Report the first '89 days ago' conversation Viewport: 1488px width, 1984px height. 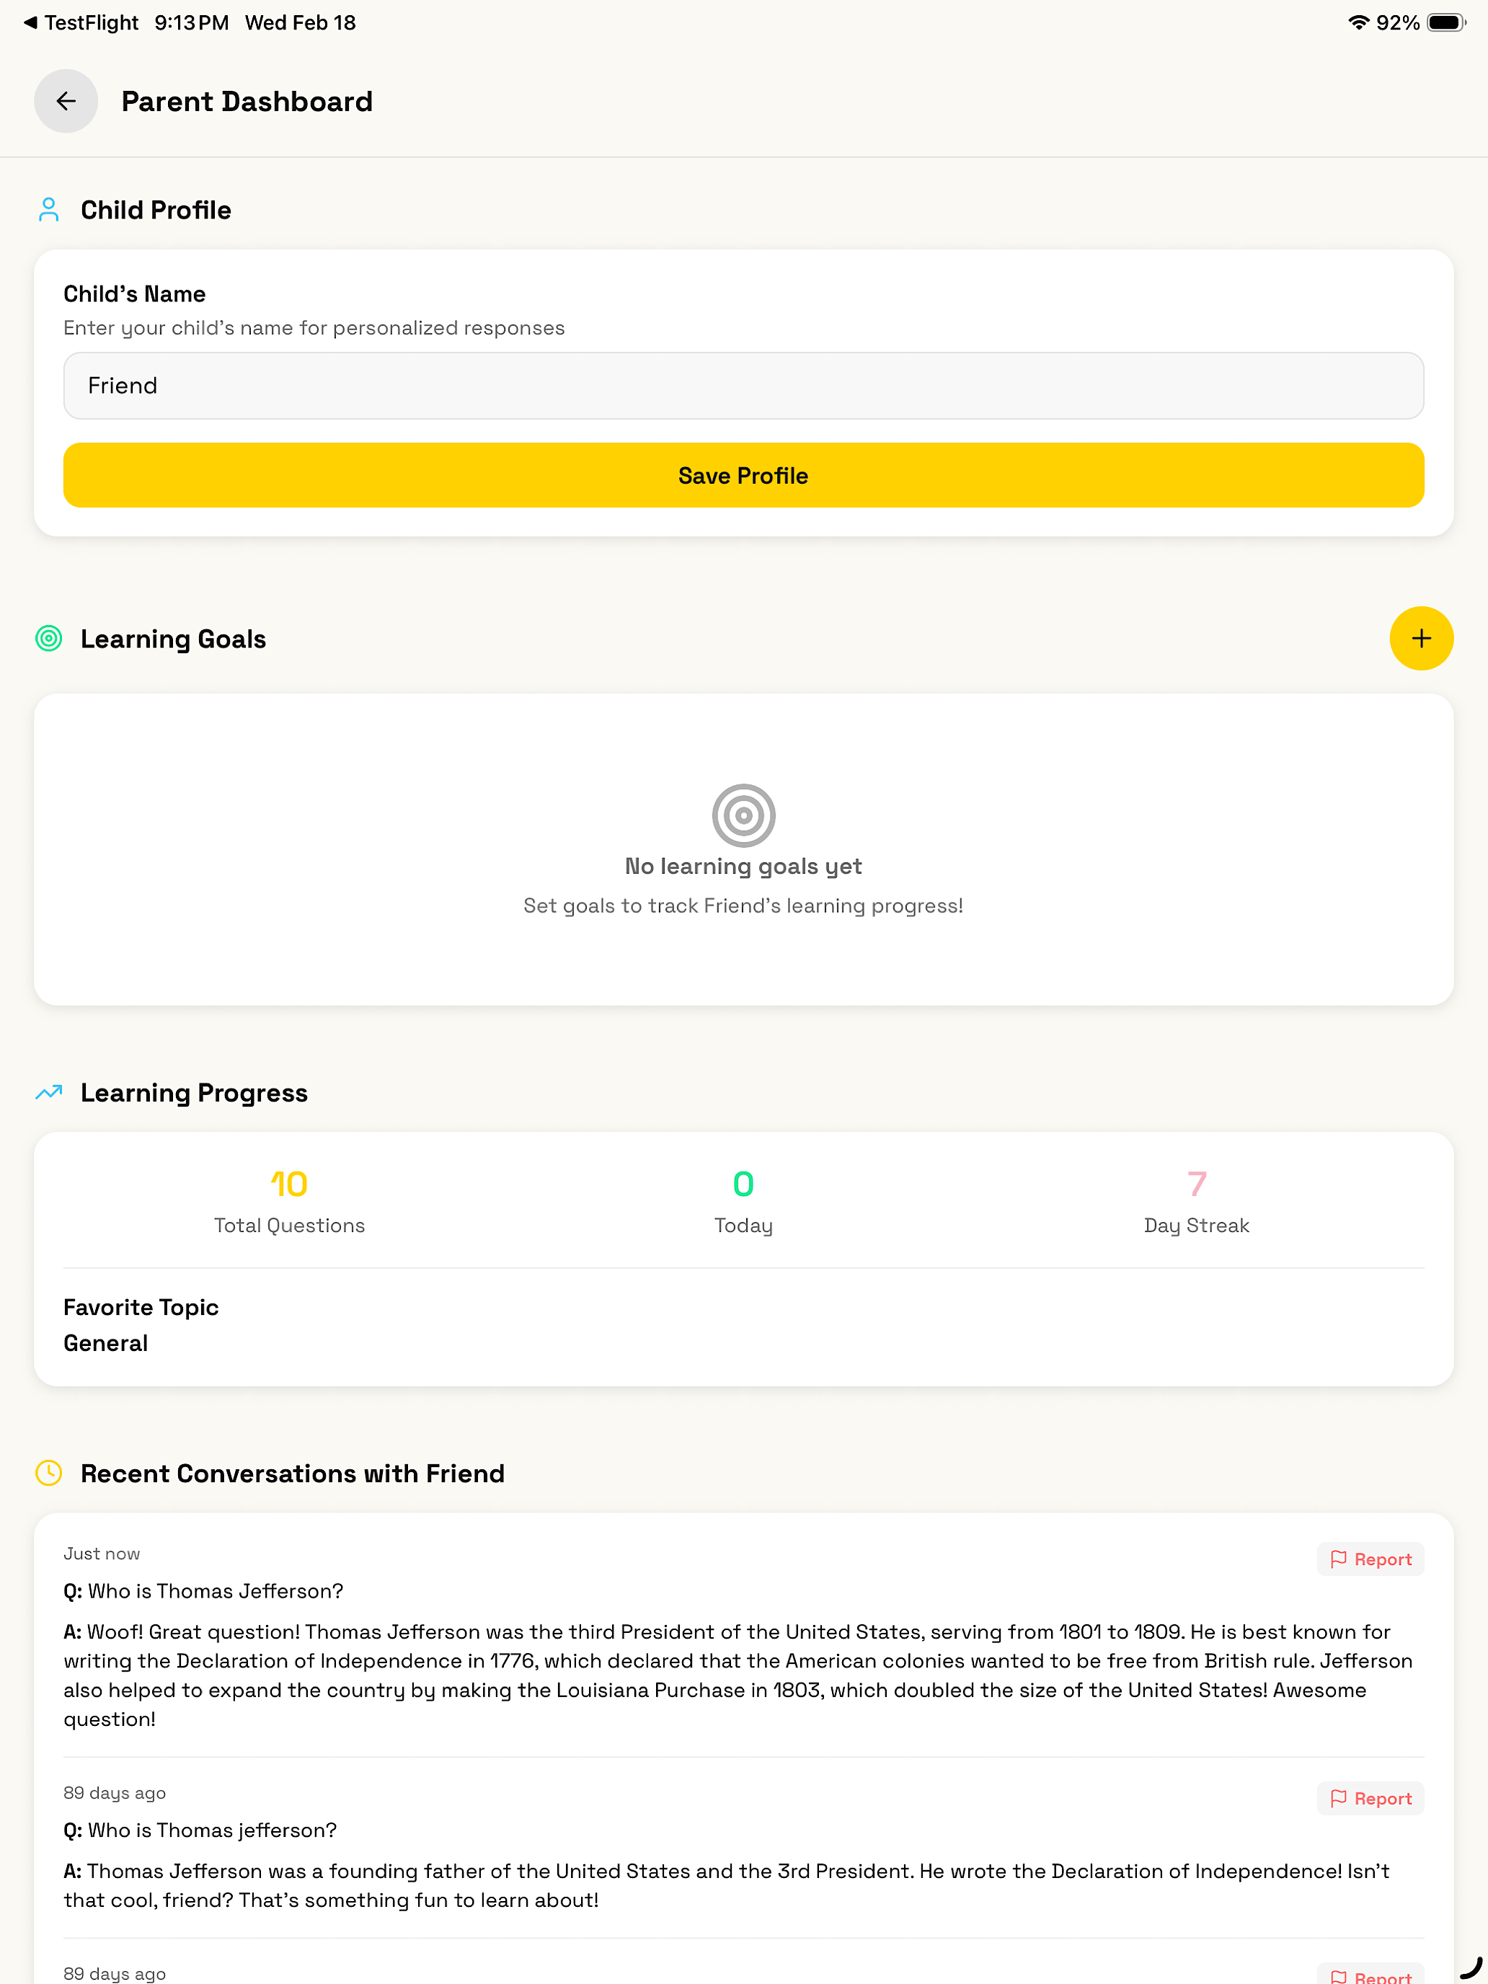(1370, 1798)
